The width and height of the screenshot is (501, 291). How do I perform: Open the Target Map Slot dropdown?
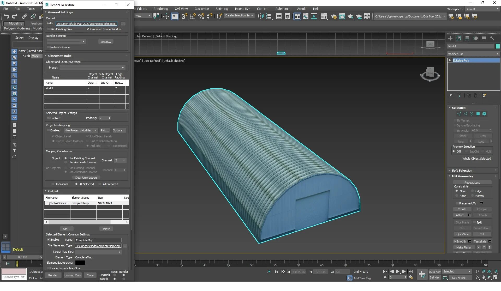pyautogui.click(x=98, y=252)
